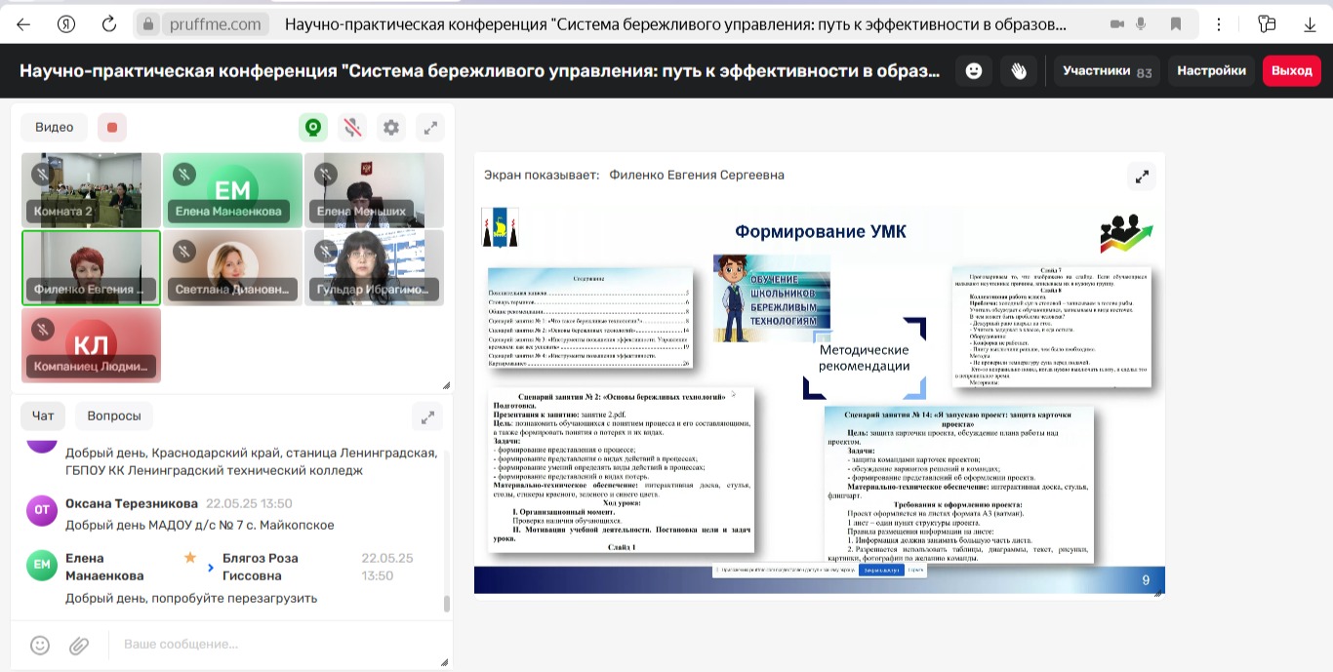Open the Участники list
Screen dimensions: 1333x672
pyautogui.click(x=1107, y=71)
